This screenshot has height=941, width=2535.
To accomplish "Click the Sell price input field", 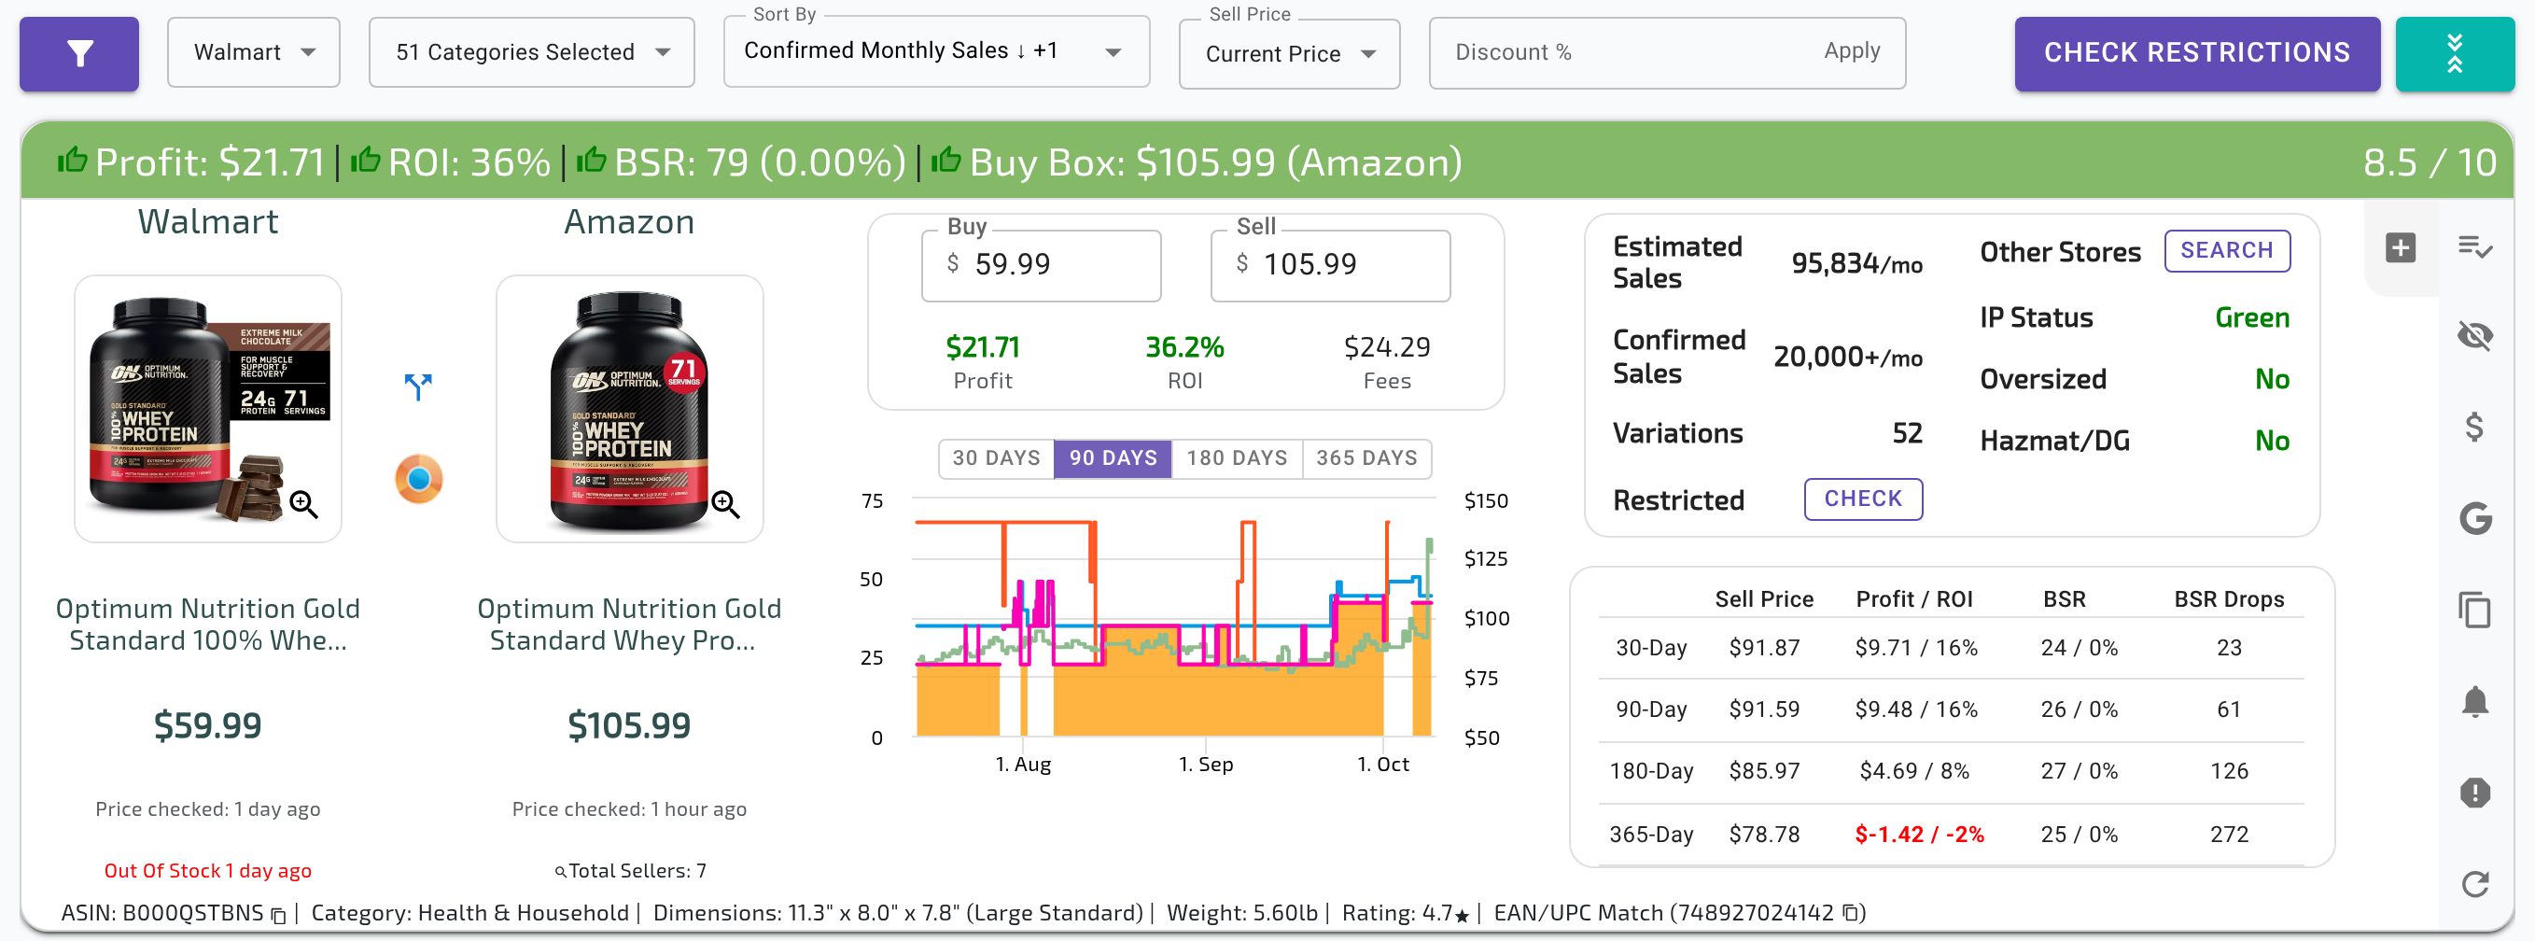I will (x=1329, y=265).
